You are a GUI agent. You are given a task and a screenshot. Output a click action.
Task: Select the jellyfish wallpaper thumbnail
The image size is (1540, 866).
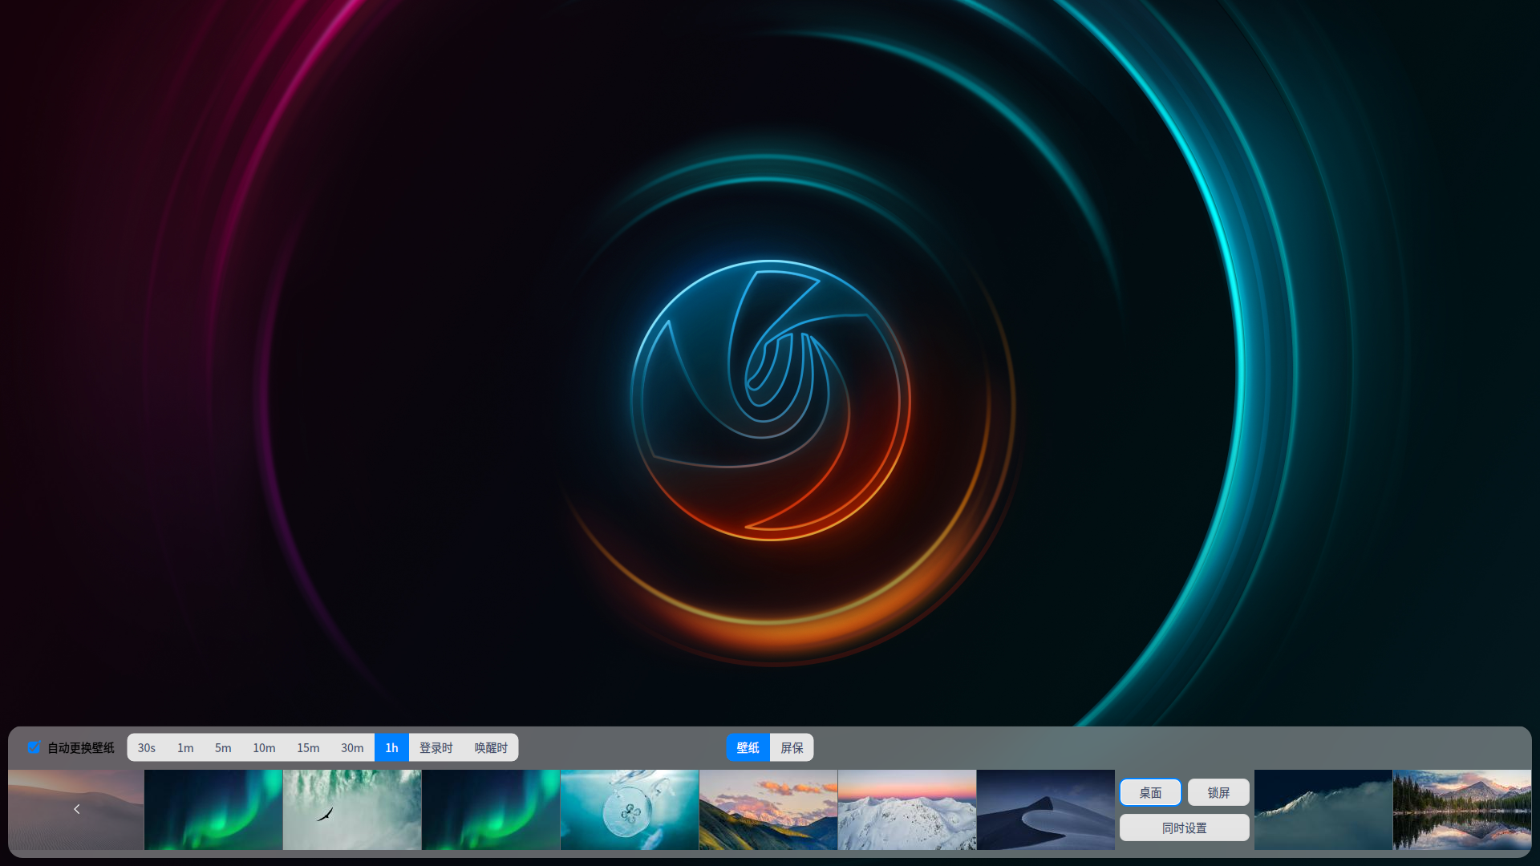pos(630,810)
